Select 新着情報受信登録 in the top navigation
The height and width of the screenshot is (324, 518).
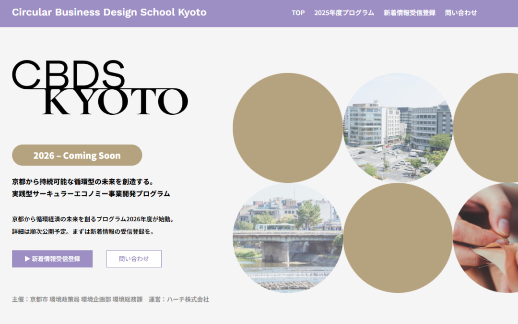tap(409, 13)
